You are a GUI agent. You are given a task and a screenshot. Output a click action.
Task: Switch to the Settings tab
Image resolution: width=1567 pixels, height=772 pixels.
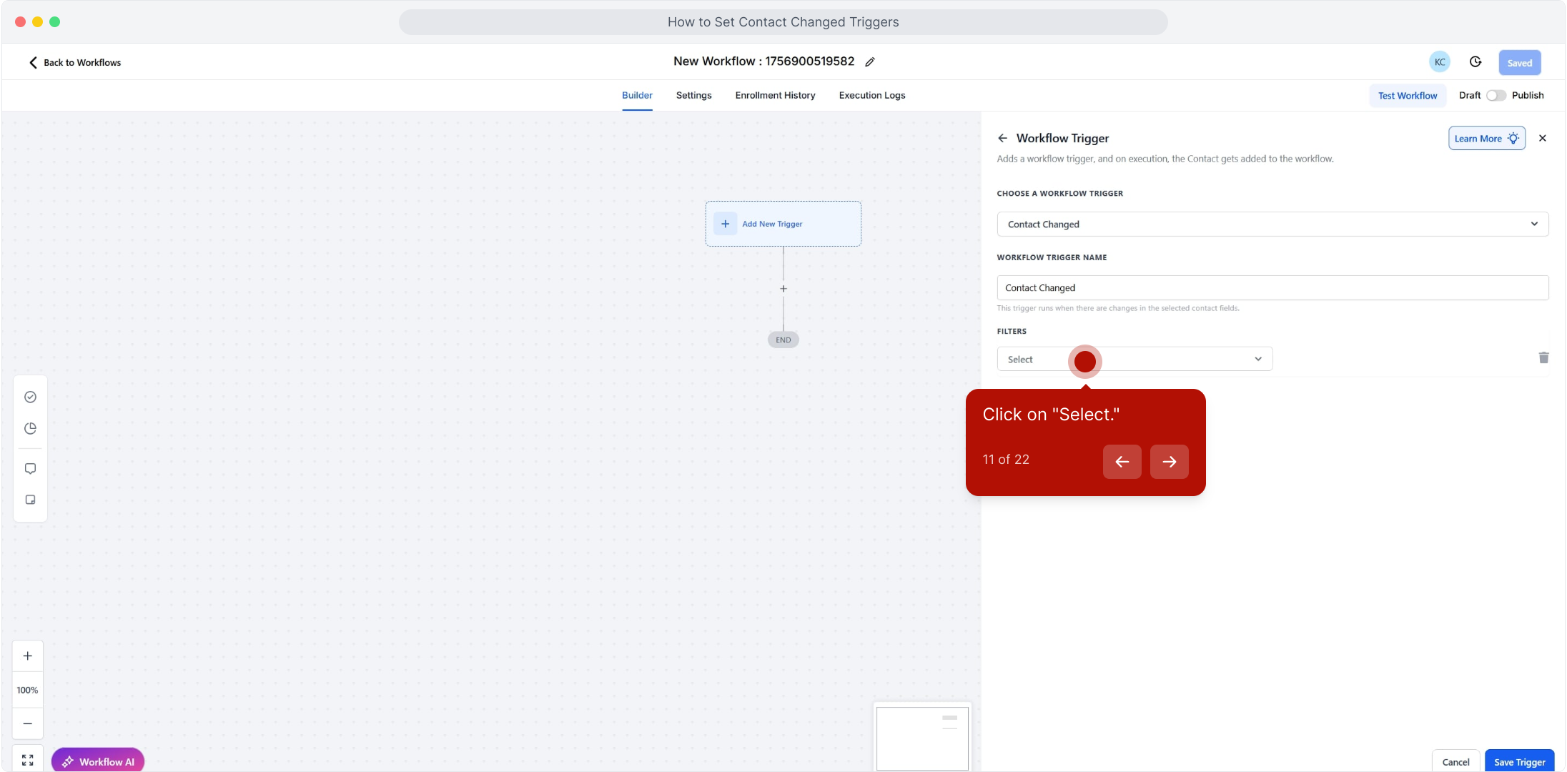[x=693, y=95]
